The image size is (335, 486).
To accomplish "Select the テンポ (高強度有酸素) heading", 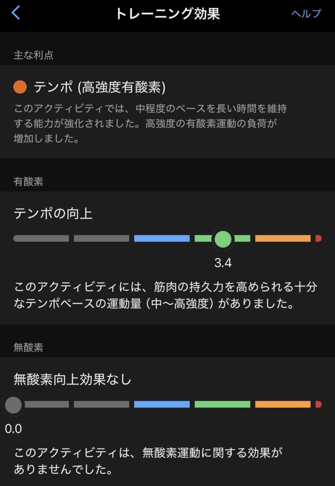I will coord(99,87).
